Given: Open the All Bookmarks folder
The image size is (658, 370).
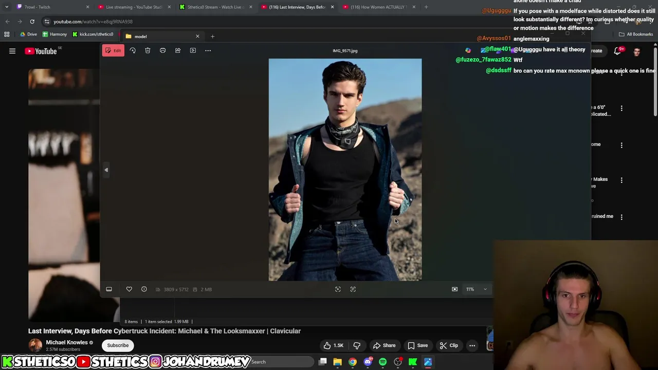Looking at the screenshot, I should click(x=636, y=34).
